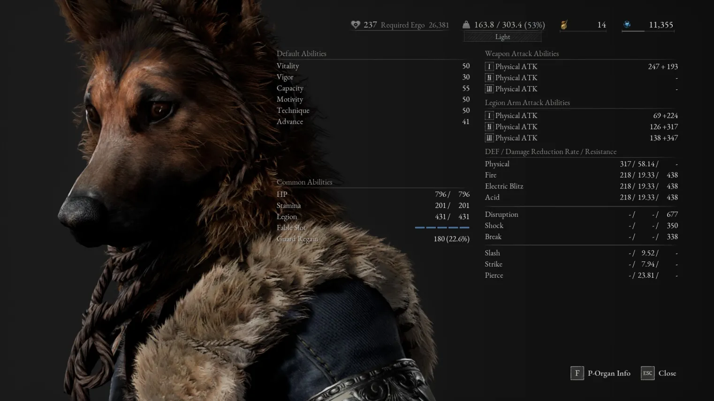
Task: Select the Legion label in Common Abilities
Action: pos(287,217)
